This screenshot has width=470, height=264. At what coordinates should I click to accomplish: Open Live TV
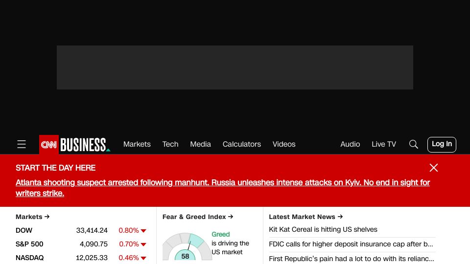384,144
